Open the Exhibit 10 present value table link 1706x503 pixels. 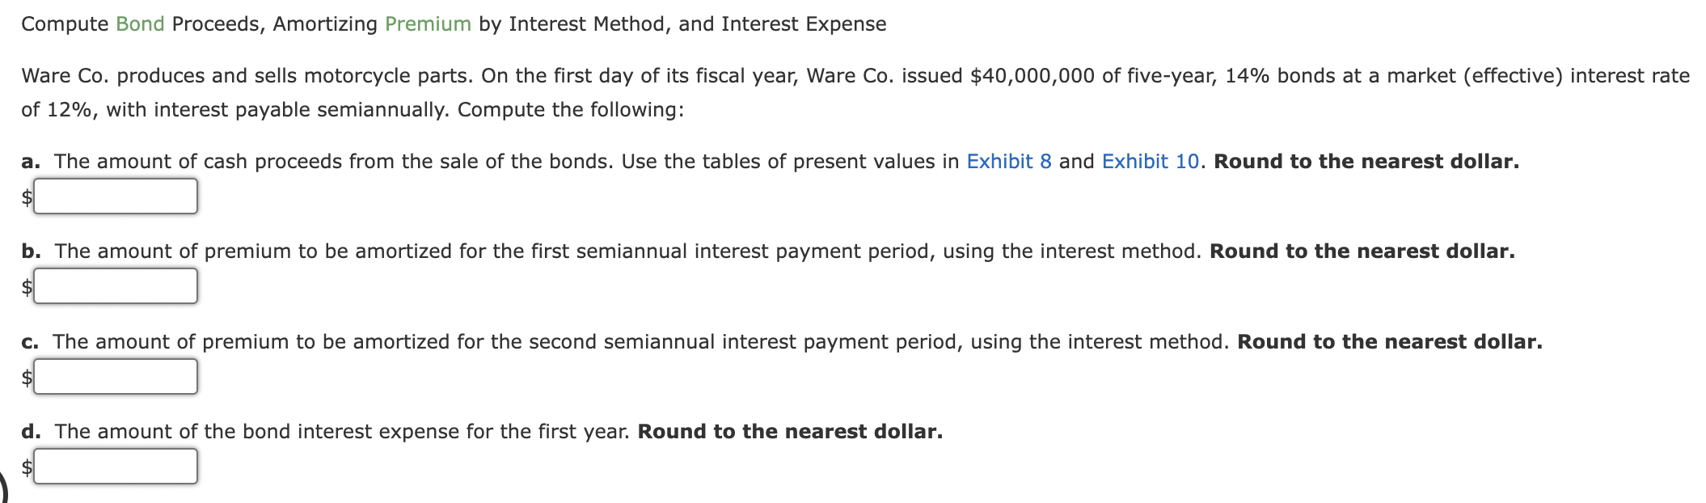(1147, 162)
